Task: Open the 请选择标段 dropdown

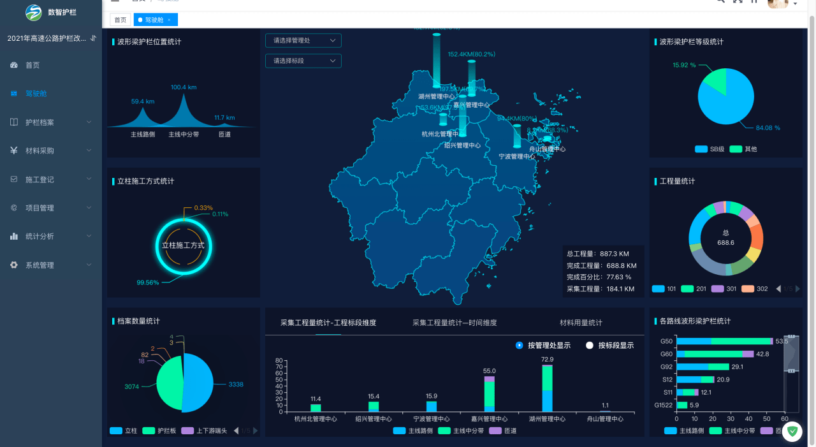Action: 303,61
